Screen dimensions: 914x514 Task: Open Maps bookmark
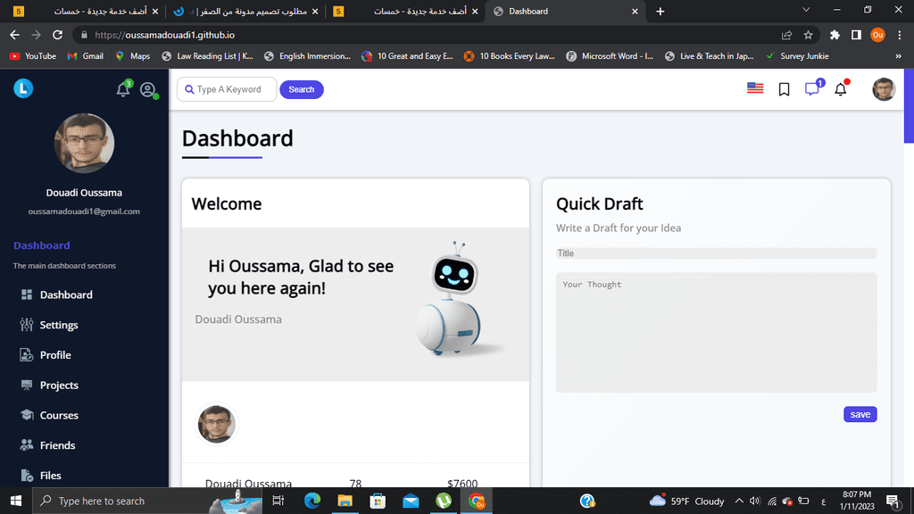[133, 56]
